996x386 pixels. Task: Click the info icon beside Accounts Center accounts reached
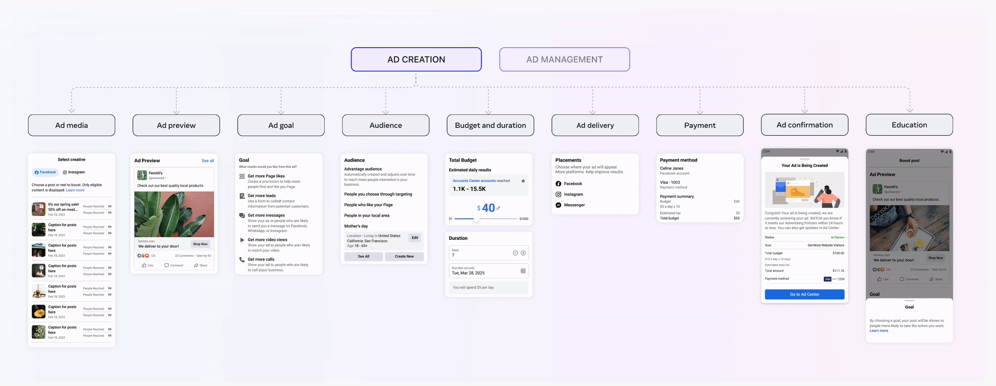tap(523, 181)
